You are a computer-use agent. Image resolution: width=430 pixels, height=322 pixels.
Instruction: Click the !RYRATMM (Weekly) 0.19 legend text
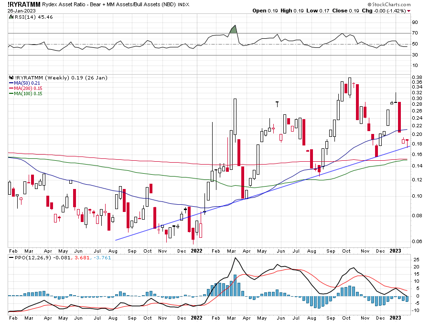pos(61,78)
